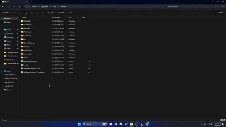Screen dimensions: 226x127
Task: Toggle the Details pane button
Action: (x=220, y=13)
